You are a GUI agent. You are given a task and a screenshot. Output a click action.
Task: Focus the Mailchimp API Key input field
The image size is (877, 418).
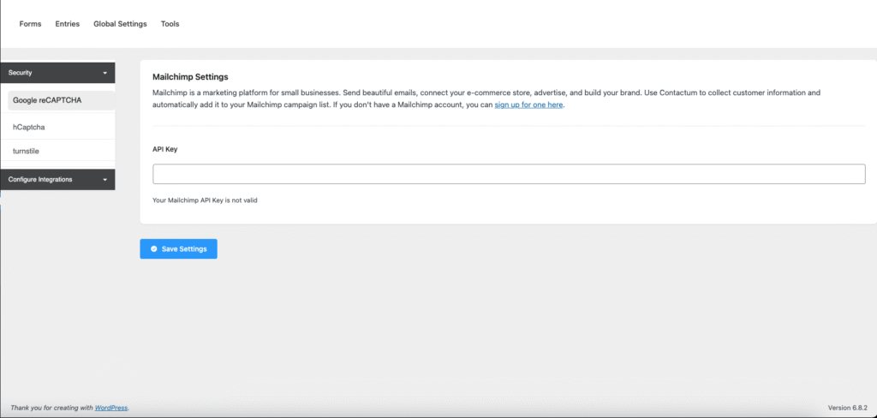click(x=509, y=174)
